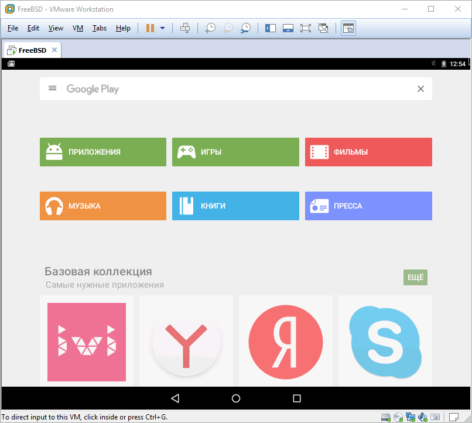Close the FreeBSD tab
Screen dimensions: 472x423
point(54,50)
